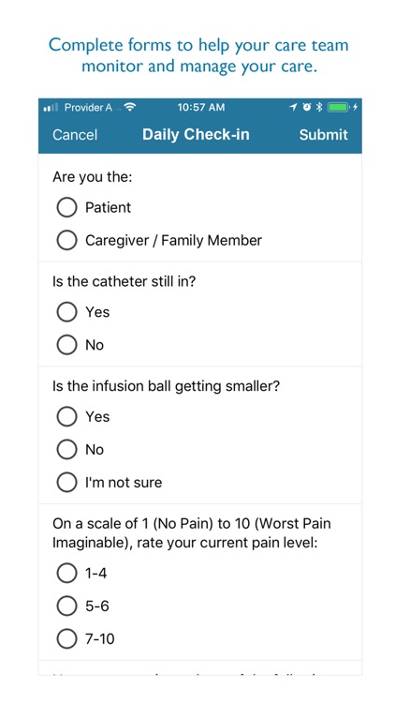Select No for catheter still in
The width and height of the screenshot is (395, 703).
point(66,345)
